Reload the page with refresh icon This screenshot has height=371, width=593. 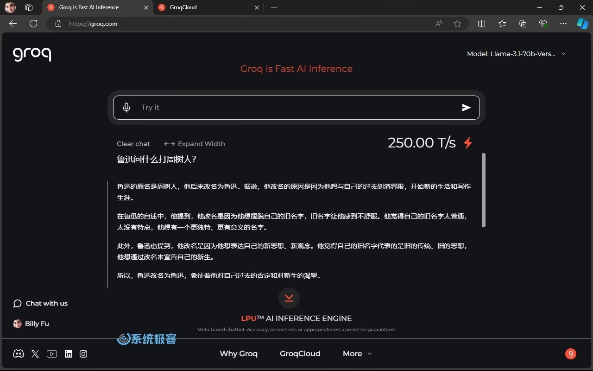[x=33, y=24]
